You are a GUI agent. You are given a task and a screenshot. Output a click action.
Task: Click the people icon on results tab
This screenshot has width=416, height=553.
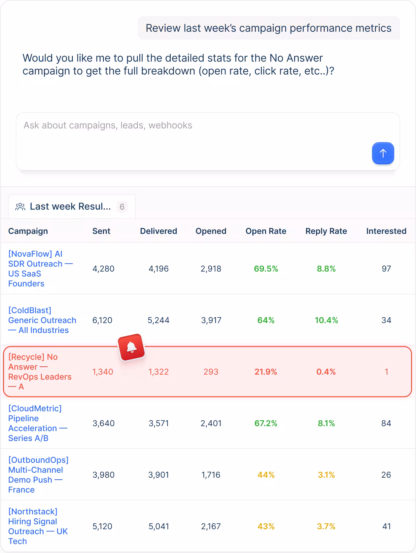coord(20,207)
